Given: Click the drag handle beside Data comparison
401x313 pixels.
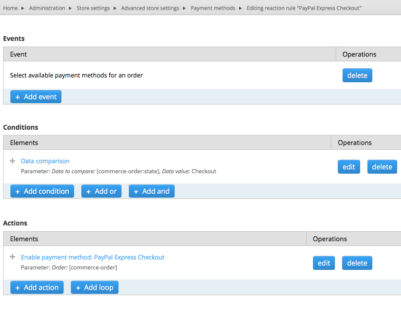Looking at the screenshot, I should coord(12,161).
